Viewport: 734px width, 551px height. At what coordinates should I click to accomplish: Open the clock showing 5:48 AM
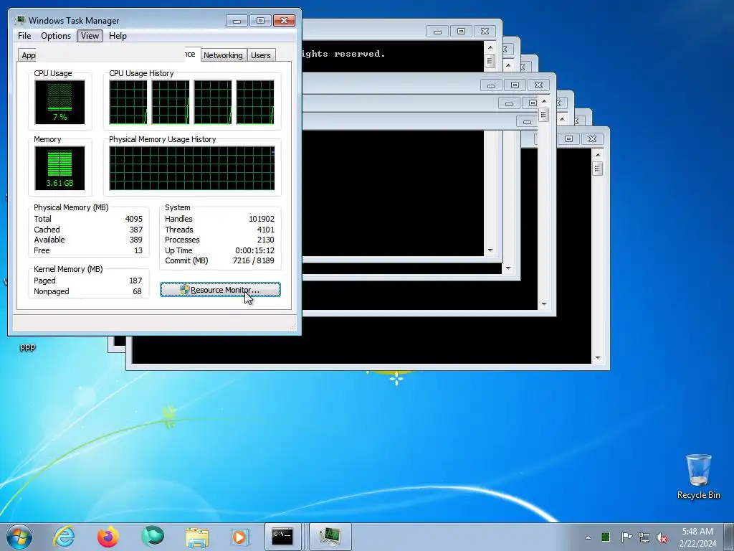click(697, 537)
